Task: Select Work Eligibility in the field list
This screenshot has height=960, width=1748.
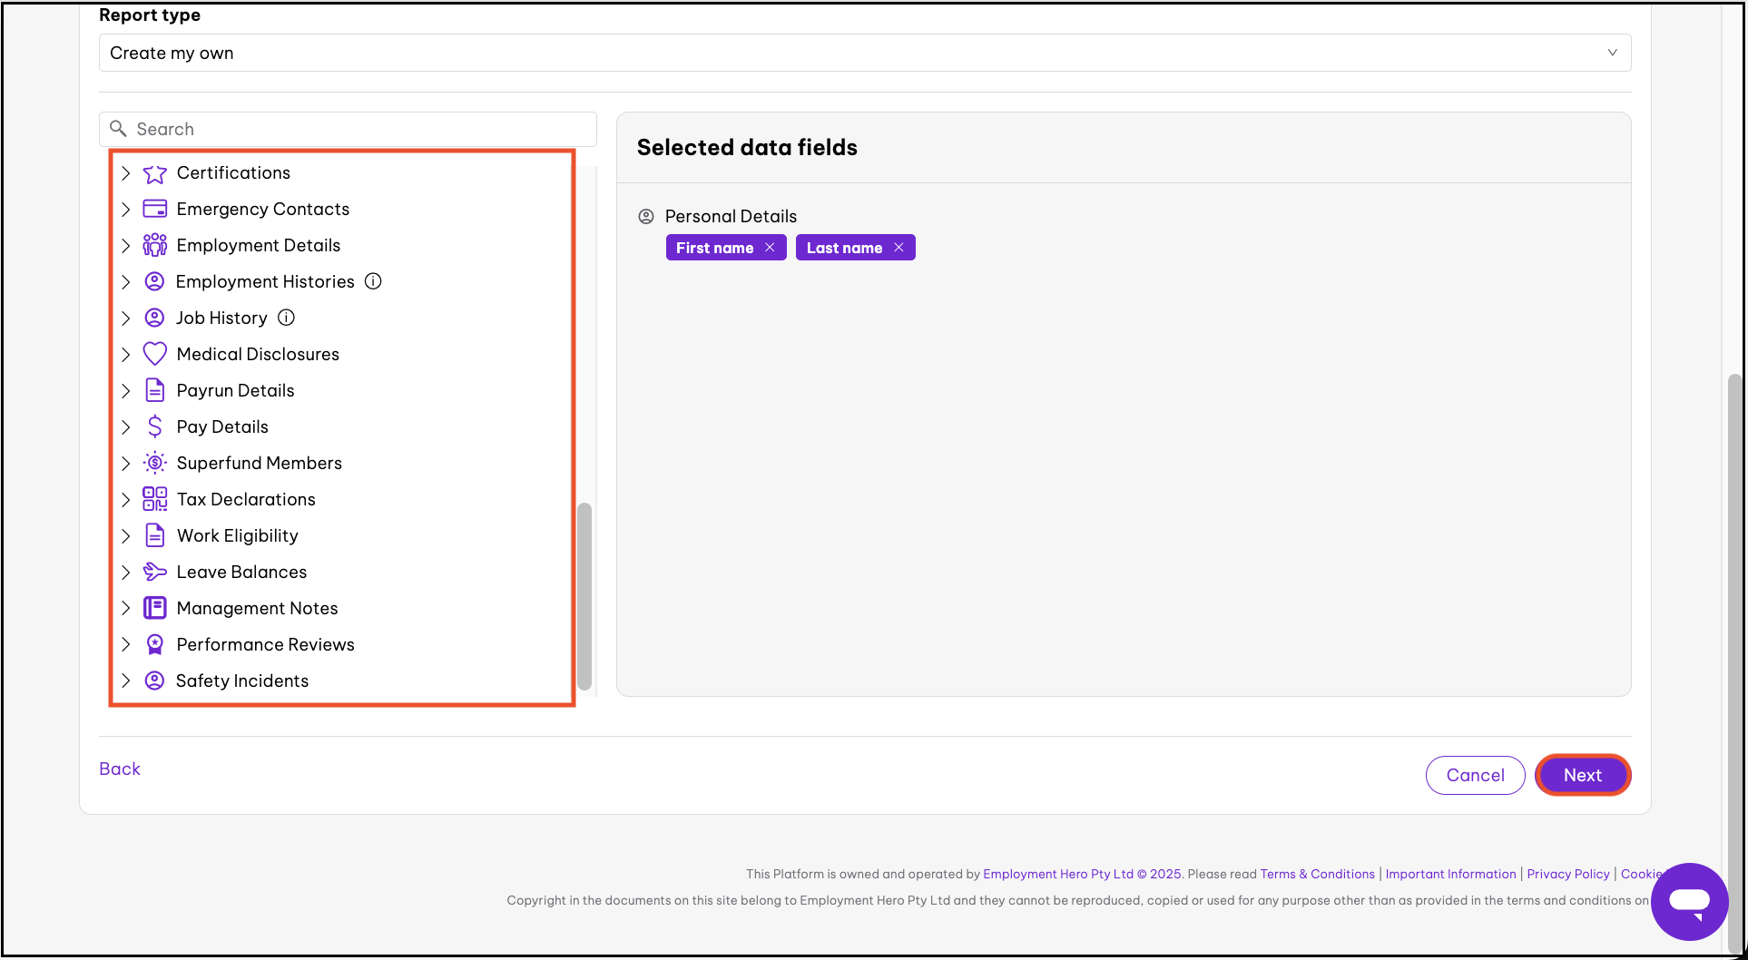Action: coord(237,535)
